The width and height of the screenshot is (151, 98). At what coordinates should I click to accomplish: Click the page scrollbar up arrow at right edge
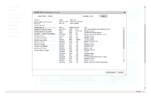(145, 7)
